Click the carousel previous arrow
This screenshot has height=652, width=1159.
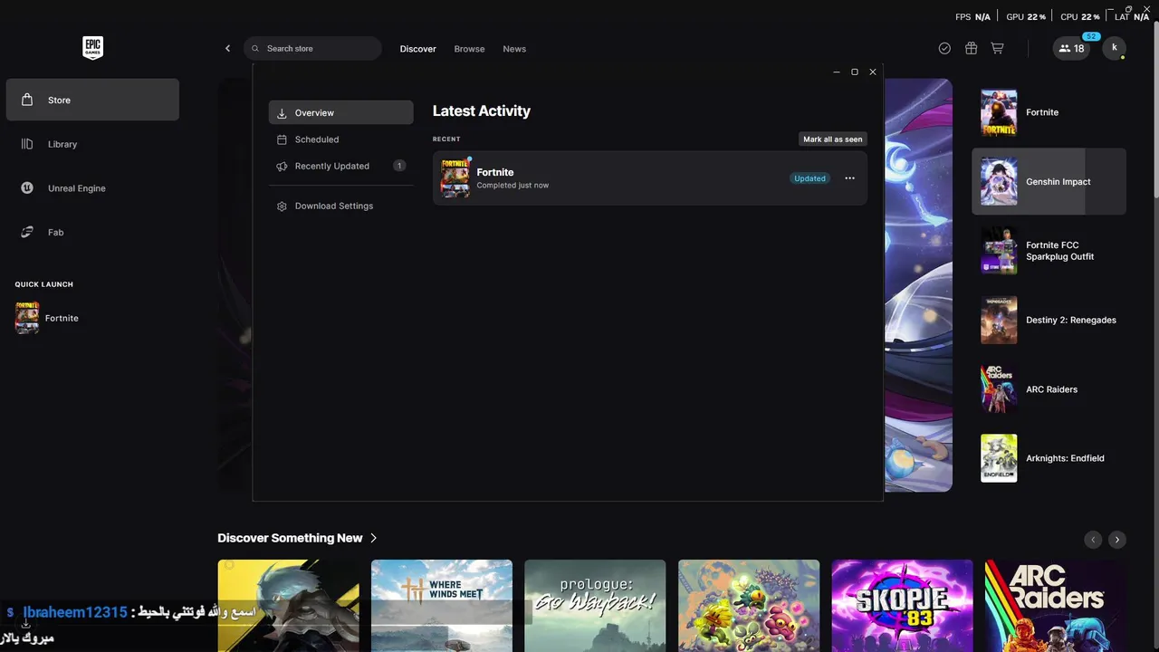tap(1093, 539)
